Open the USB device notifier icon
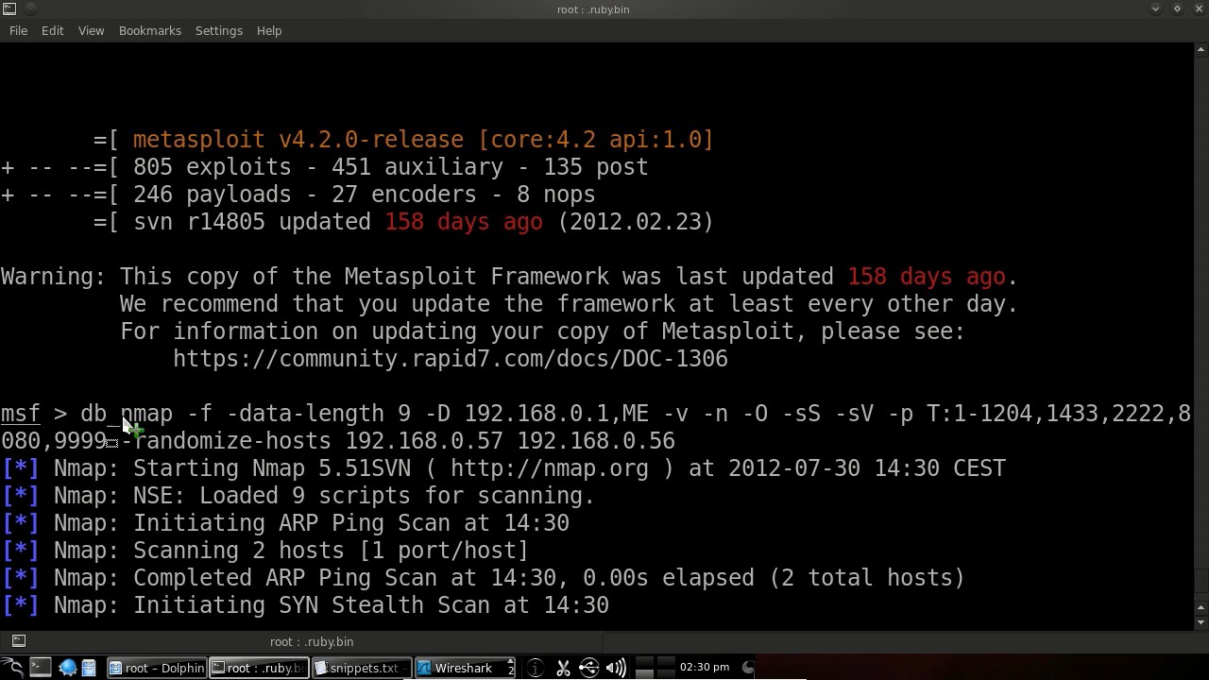The height and width of the screenshot is (680, 1209). tap(588, 668)
